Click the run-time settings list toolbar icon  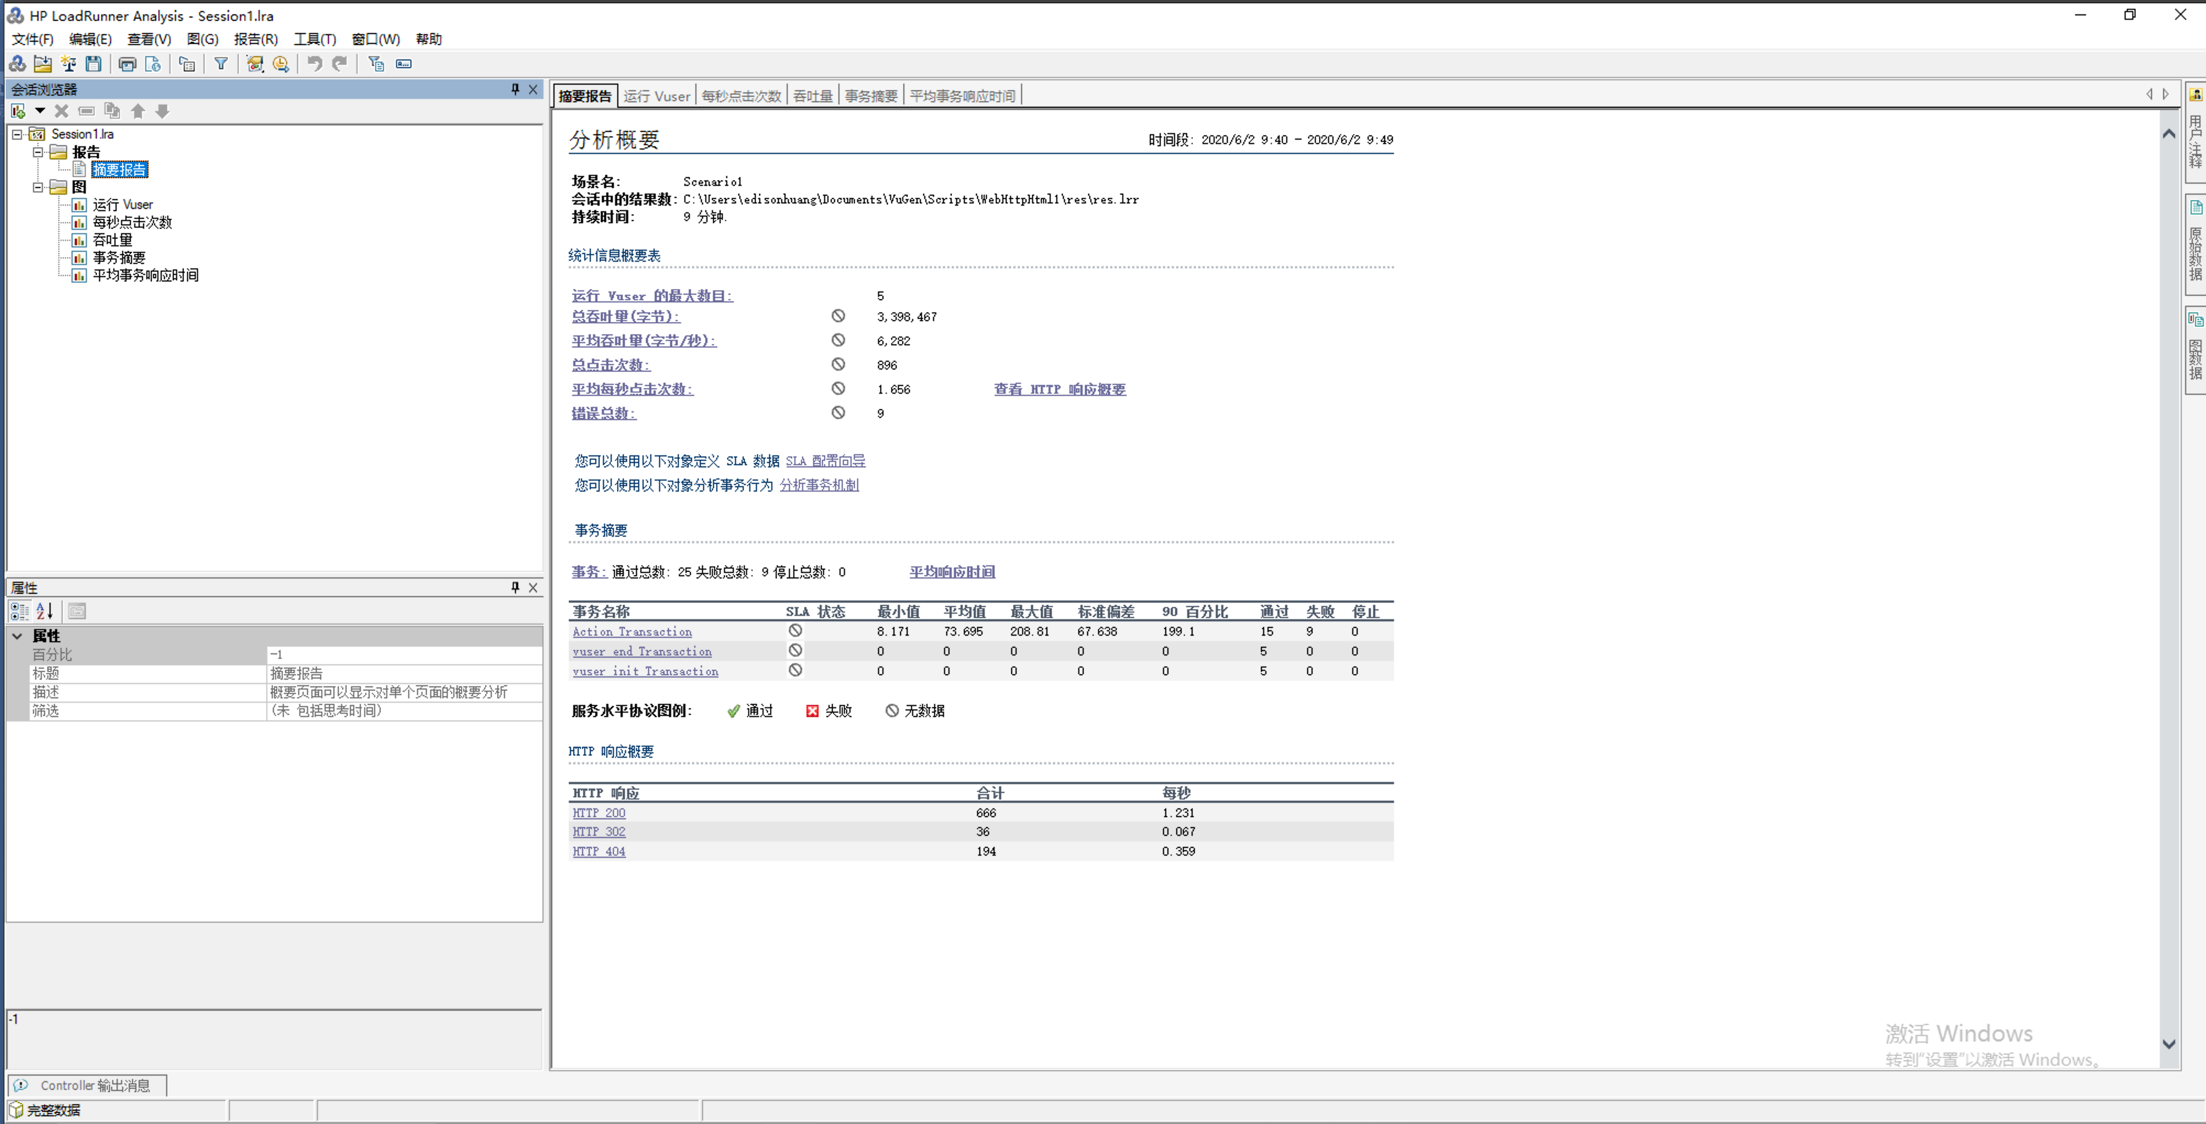(x=186, y=64)
